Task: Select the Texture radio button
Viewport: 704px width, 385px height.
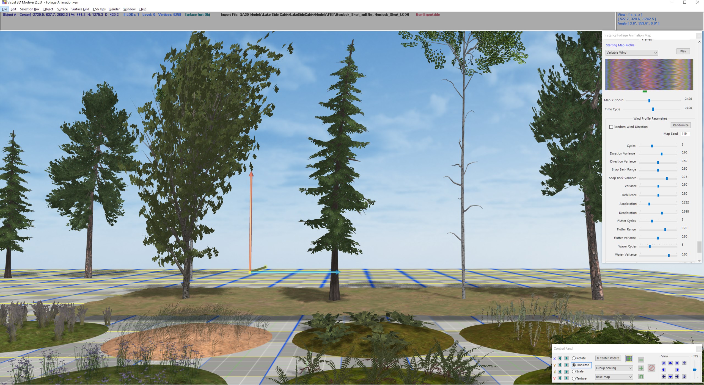Action: click(x=574, y=379)
